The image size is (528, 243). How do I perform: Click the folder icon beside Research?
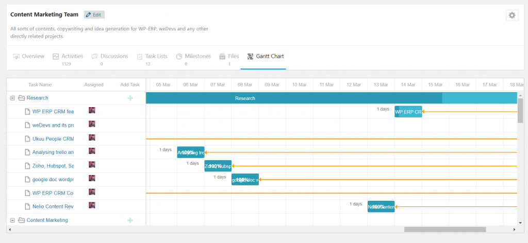21,98
